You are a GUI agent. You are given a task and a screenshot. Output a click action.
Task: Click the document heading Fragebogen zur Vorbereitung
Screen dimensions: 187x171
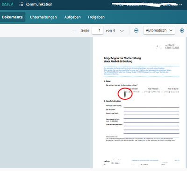(x=122, y=60)
